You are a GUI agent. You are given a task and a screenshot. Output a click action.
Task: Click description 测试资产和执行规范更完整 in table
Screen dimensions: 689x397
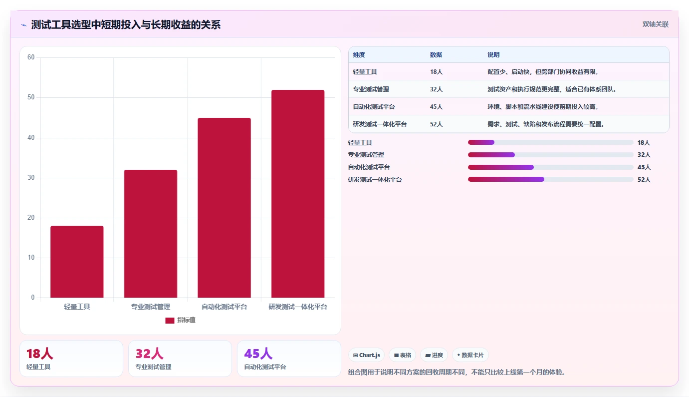[x=553, y=89]
